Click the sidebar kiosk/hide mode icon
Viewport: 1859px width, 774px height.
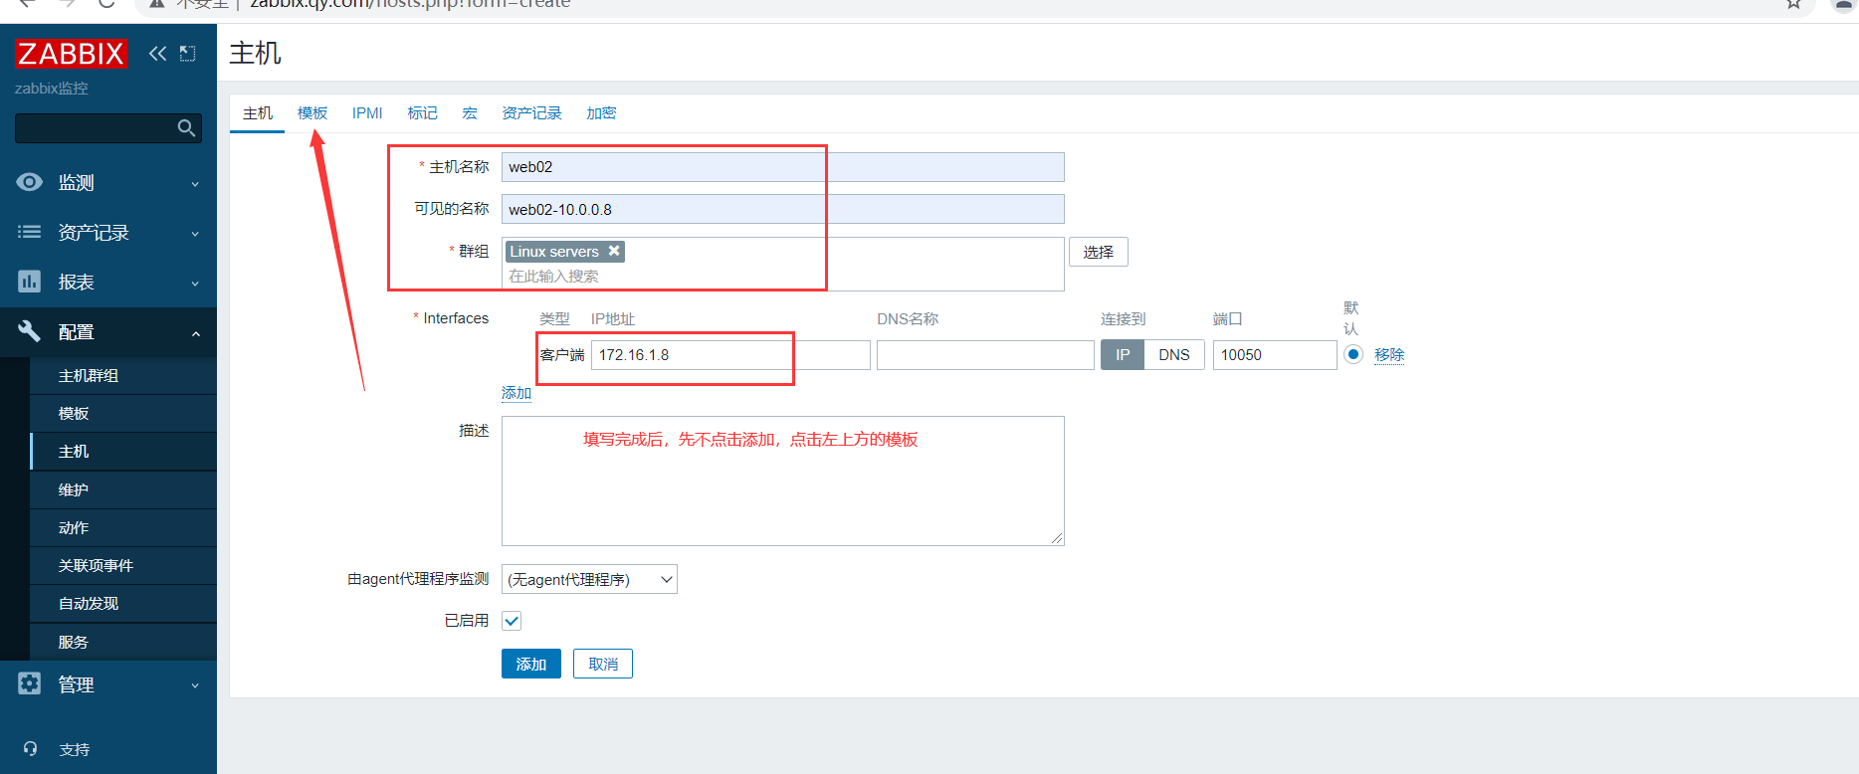[x=187, y=54]
